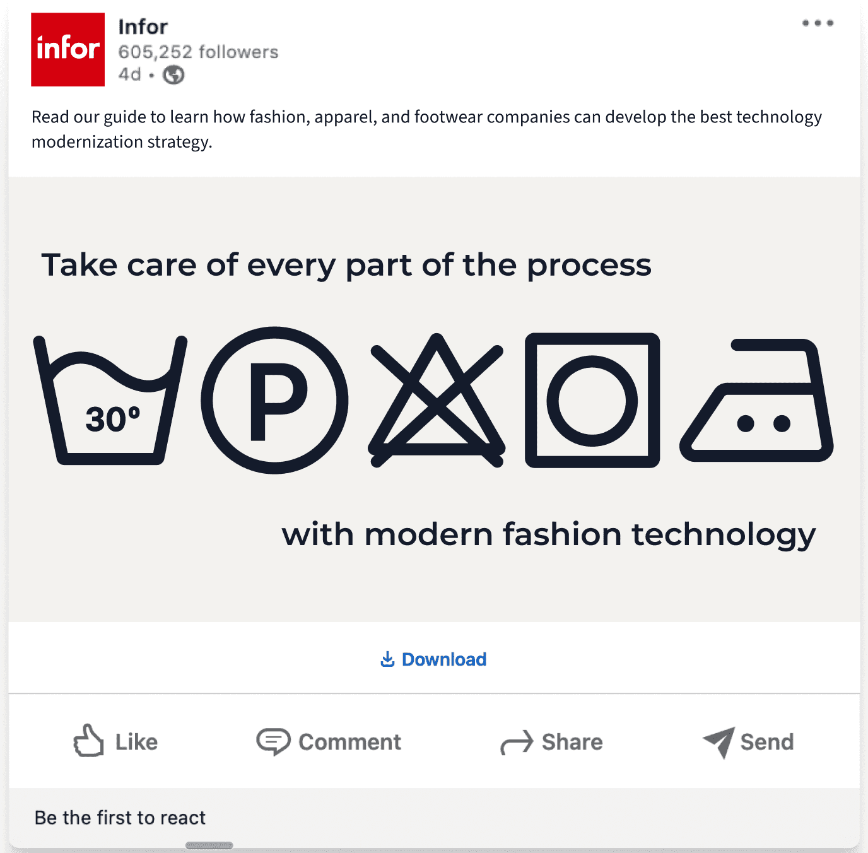The width and height of the screenshot is (868, 853).
Task: Click the 605,252 followers text
Action: [198, 52]
